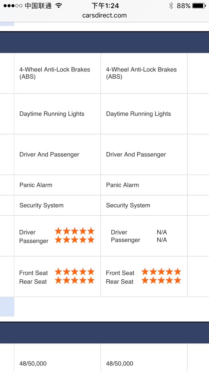Viewport: 209px width, 371px height.
Task: Tap the Wi-Fi signal icon
Action: click(x=59, y=6)
